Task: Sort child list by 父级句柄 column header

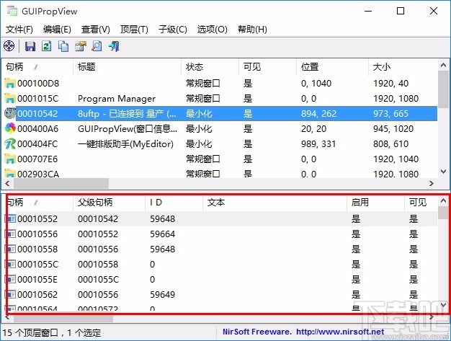Action: (110, 203)
